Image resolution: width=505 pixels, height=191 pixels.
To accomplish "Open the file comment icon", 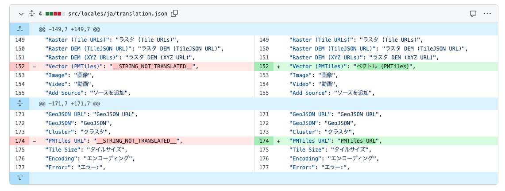I will pos(473,14).
